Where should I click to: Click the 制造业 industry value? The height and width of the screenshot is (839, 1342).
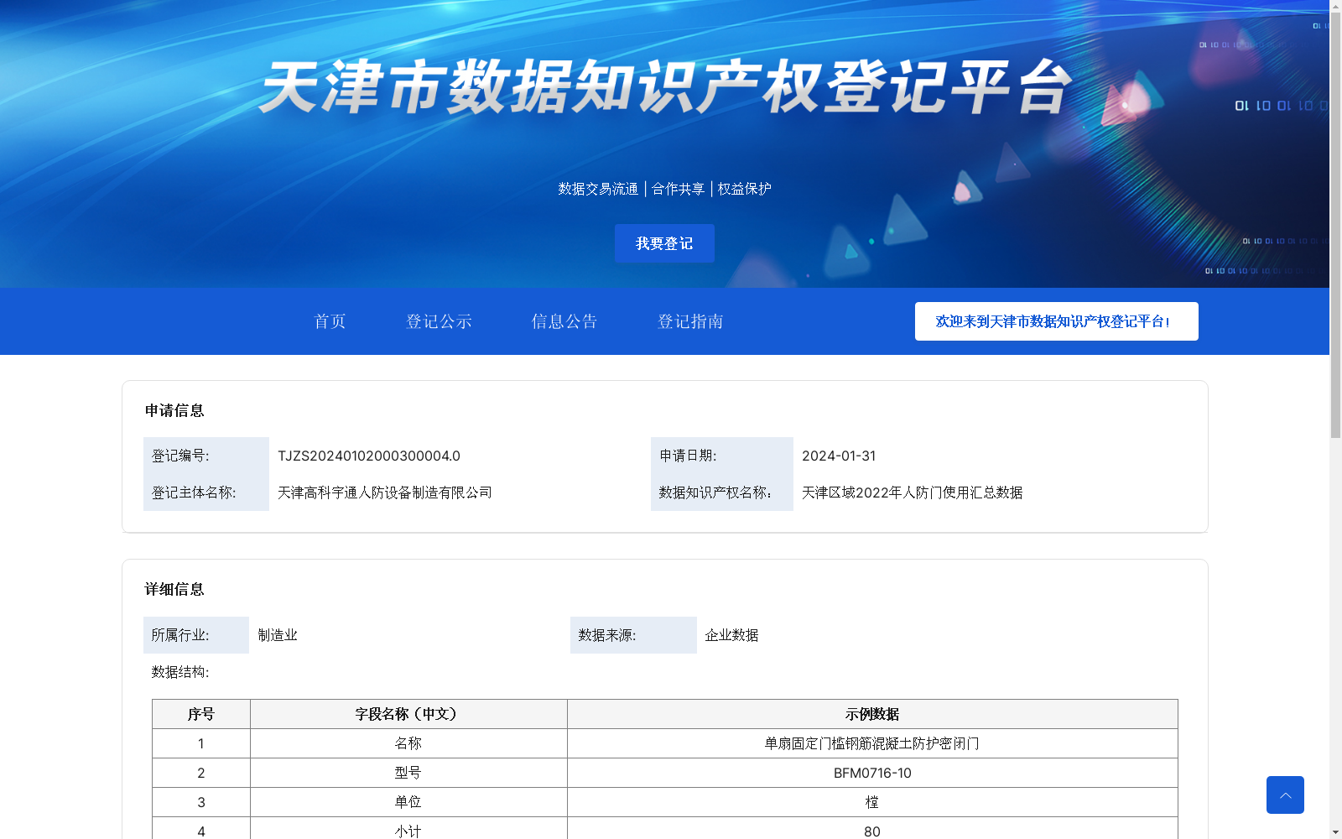278,635
